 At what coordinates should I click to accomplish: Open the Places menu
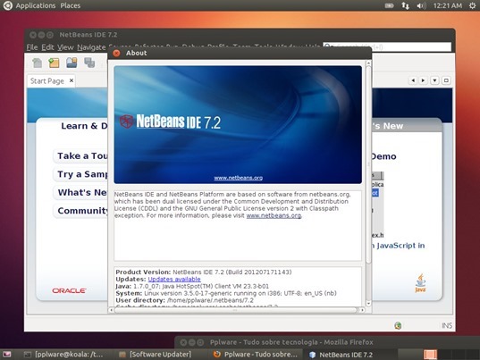click(x=71, y=5)
